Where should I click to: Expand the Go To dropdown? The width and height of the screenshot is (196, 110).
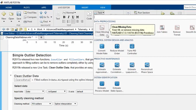click(51, 17)
